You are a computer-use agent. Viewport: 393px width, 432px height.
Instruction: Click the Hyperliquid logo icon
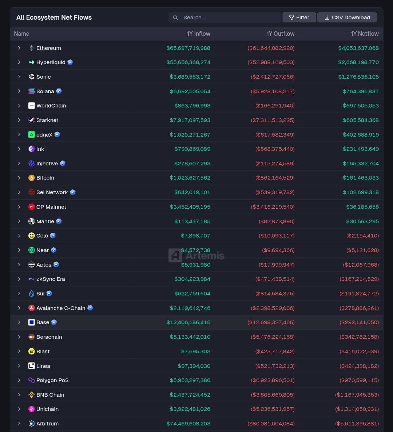tap(31, 62)
